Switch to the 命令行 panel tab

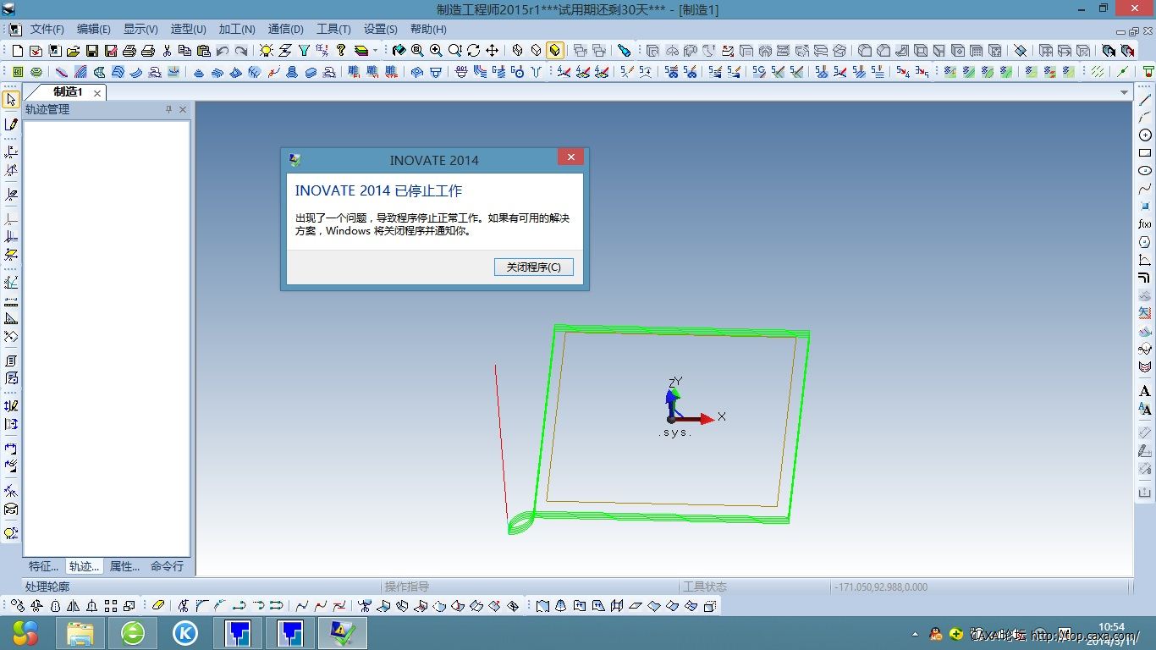pos(167,566)
